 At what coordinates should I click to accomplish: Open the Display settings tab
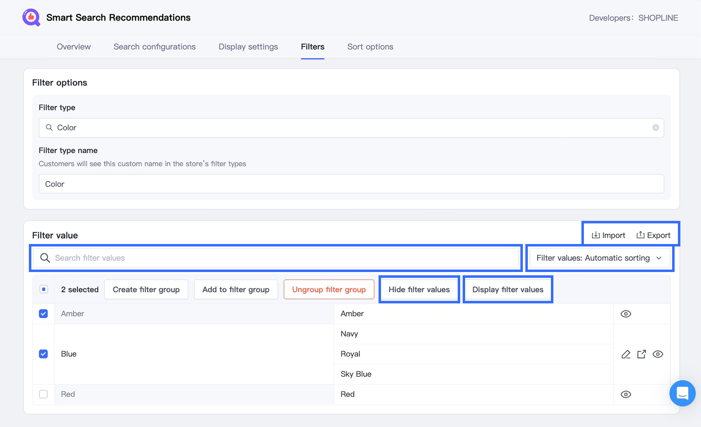(x=248, y=47)
